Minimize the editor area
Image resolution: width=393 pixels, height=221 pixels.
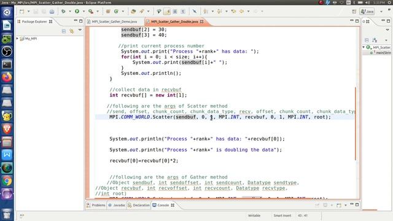(352, 20)
